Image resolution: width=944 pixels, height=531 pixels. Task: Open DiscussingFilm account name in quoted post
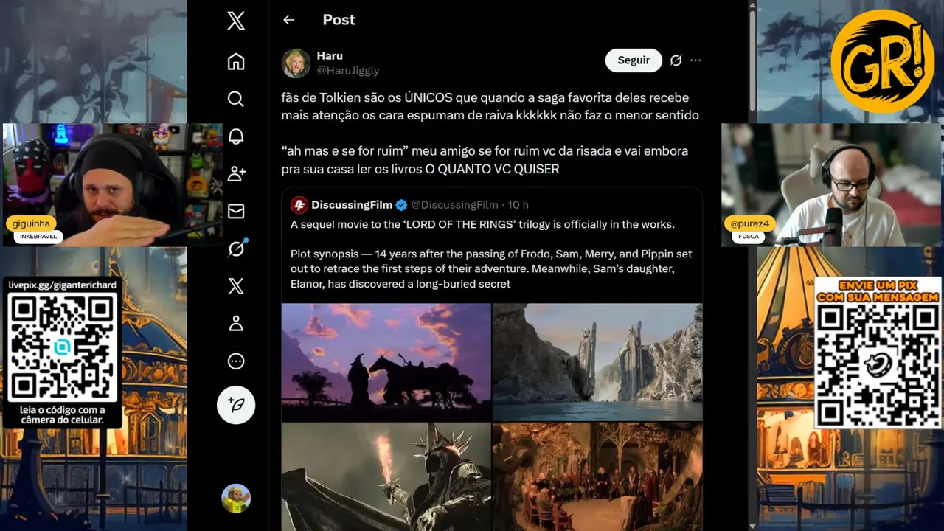pos(353,205)
